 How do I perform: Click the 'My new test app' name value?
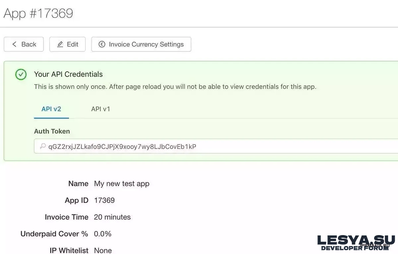(122, 184)
